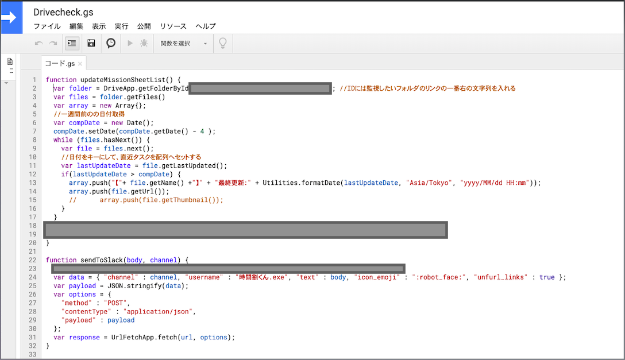Redo the last edit

[x=53, y=43]
